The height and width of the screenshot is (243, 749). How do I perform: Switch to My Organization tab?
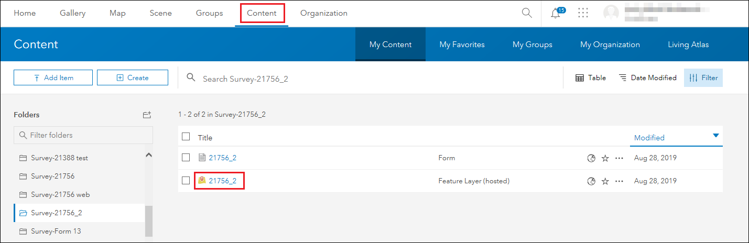pos(610,45)
